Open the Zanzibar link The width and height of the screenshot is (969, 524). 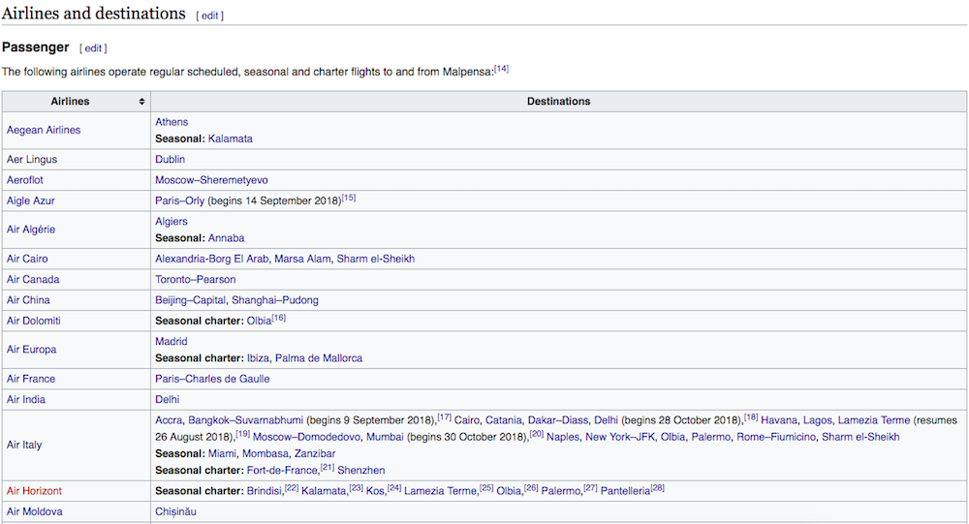[315, 453]
